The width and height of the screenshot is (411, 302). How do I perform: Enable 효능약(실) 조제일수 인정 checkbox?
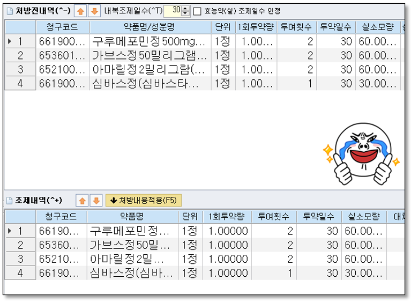click(197, 11)
